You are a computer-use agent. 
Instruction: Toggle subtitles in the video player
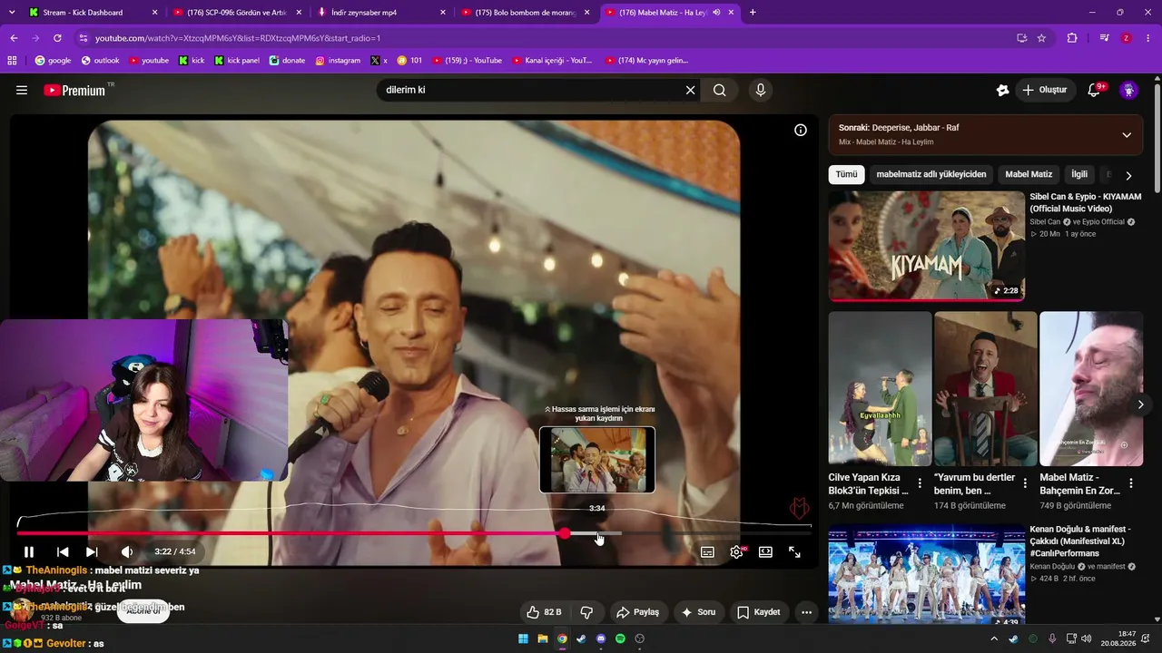pyautogui.click(x=707, y=551)
